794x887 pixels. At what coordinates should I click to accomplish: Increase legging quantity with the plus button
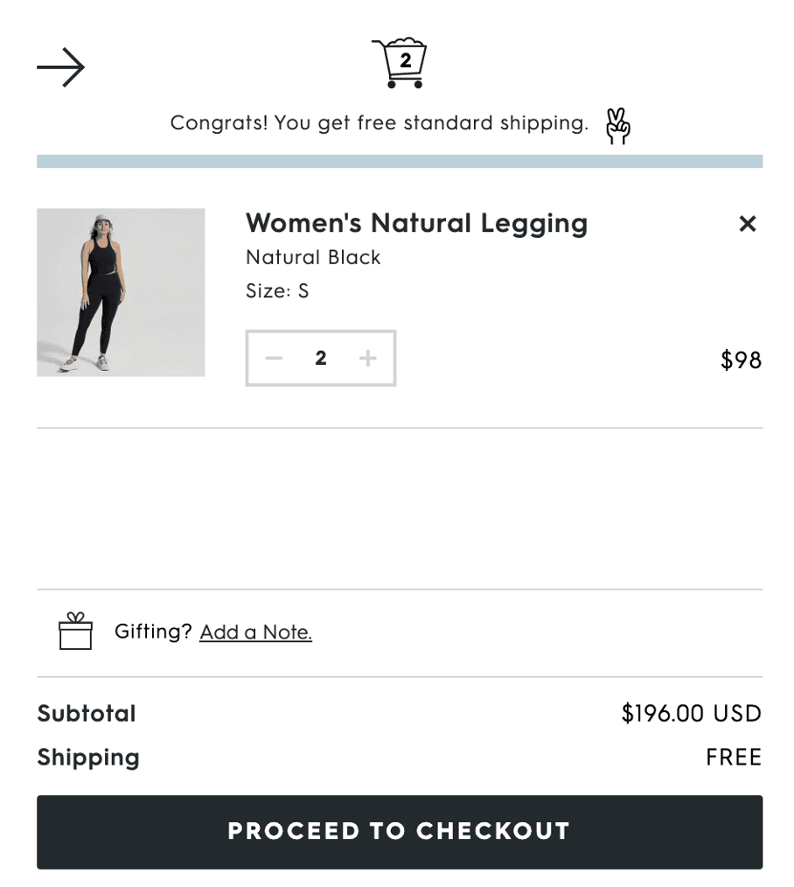(x=367, y=358)
